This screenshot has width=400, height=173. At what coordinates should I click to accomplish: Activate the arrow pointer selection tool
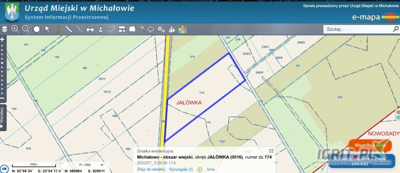pos(47,29)
